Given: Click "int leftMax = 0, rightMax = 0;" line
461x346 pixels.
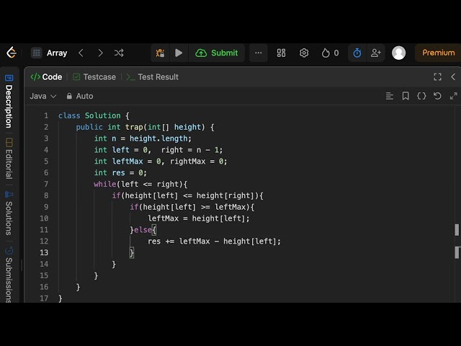Looking at the screenshot, I should tap(161, 161).
